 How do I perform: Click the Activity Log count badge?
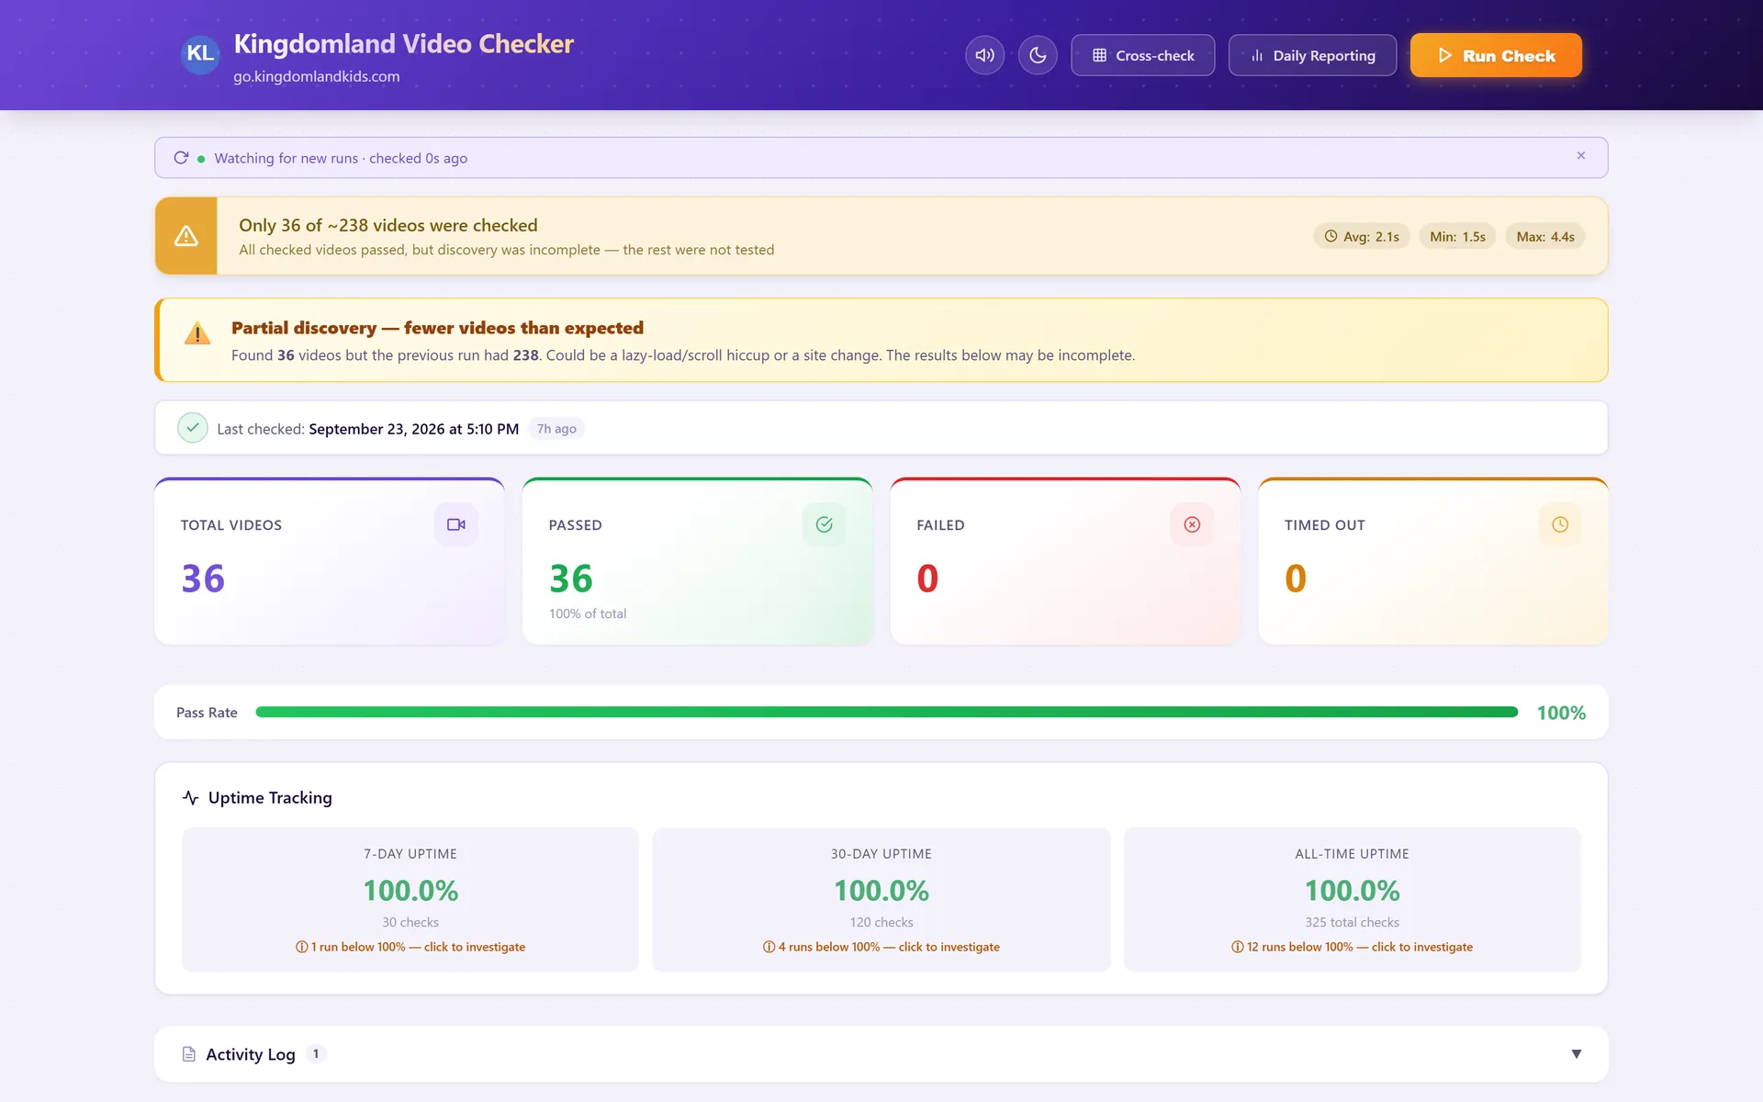pyautogui.click(x=316, y=1054)
